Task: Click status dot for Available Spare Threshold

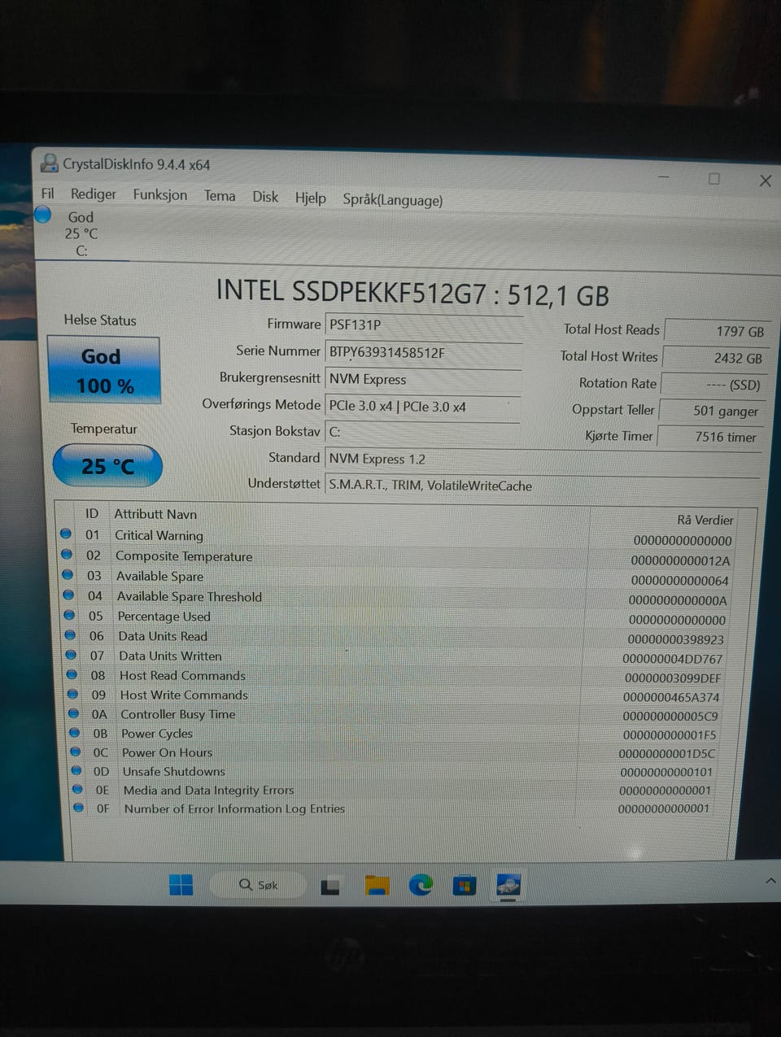Action: [x=68, y=595]
